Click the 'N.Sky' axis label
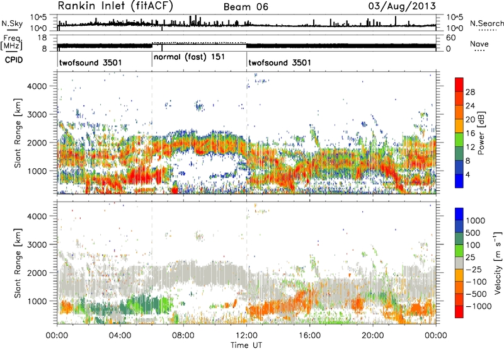Viewport: 504px width, 349px height. click(x=12, y=23)
